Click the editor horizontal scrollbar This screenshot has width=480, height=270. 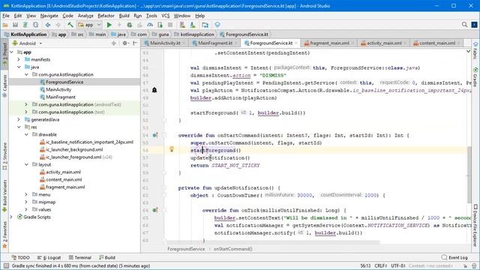(274, 242)
